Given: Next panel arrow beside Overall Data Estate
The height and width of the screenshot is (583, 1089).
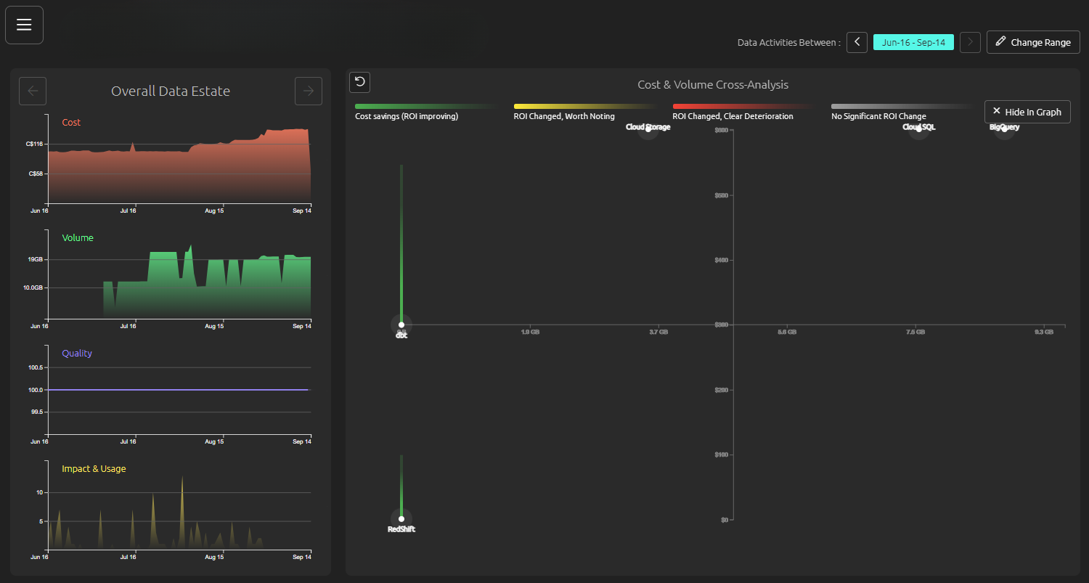Looking at the screenshot, I should click(309, 91).
